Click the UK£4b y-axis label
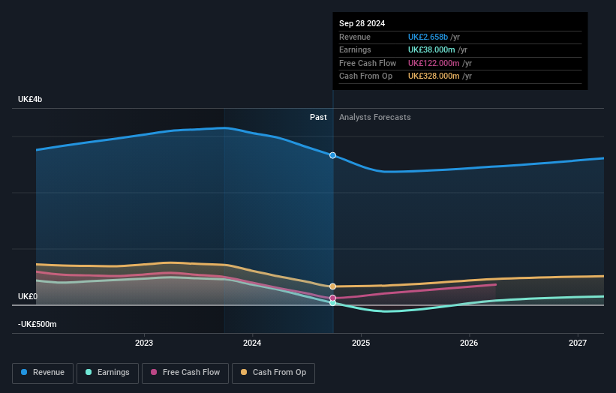The width and height of the screenshot is (616, 393). (x=30, y=99)
